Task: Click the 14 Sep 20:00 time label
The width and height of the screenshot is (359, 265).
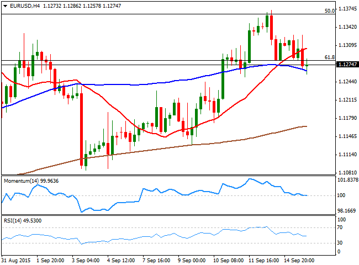Action: (x=299, y=261)
